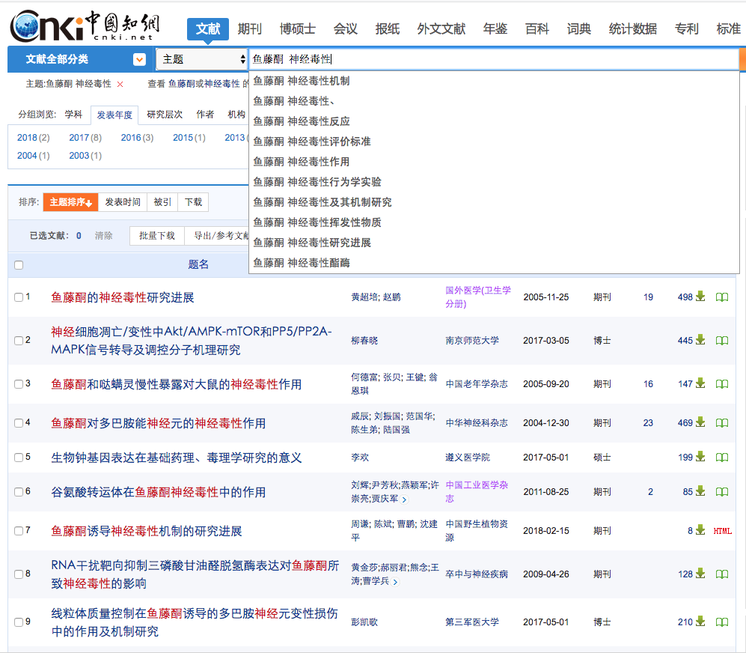Viewport: 746px width, 653px height.
Task: Sort results by 发表时间
Action: tap(122, 202)
